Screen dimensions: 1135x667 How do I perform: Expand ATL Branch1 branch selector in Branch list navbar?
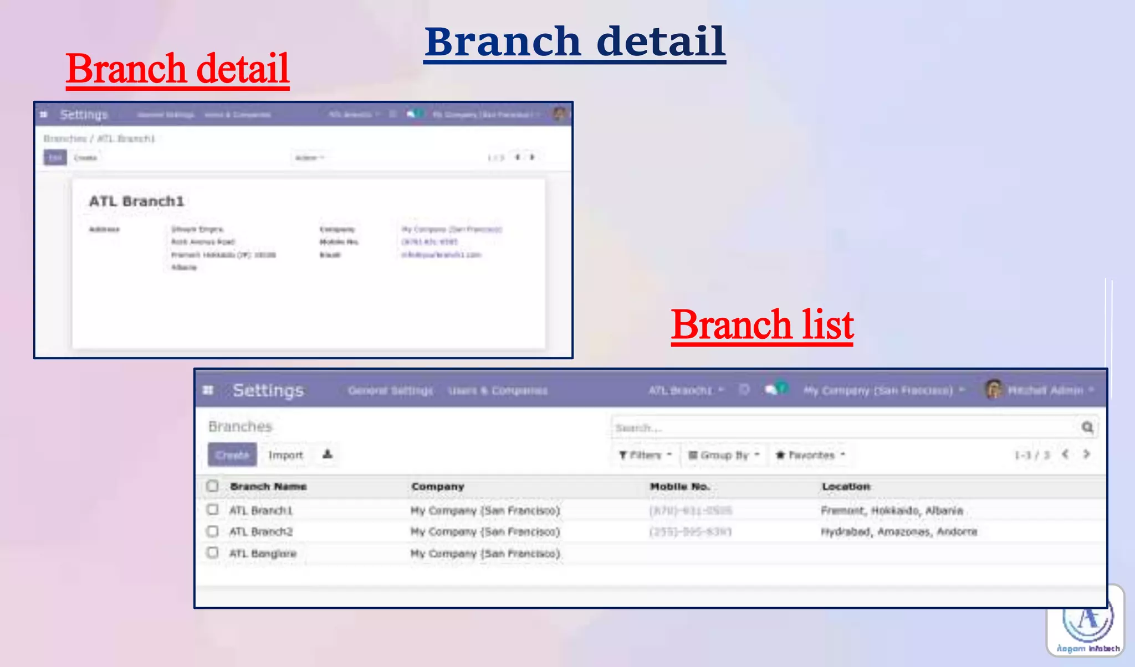point(686,390)
